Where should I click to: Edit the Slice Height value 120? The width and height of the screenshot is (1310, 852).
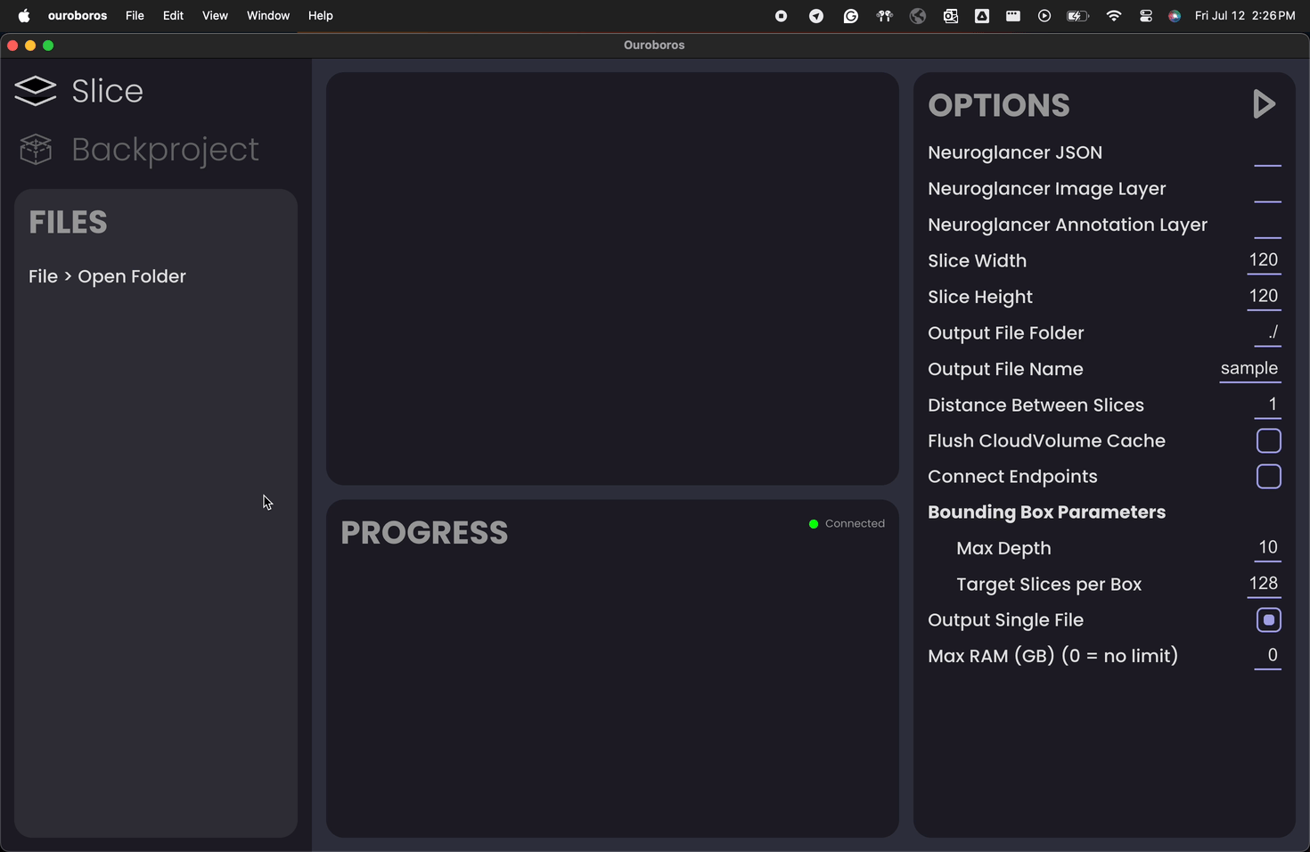point(1264,297)
